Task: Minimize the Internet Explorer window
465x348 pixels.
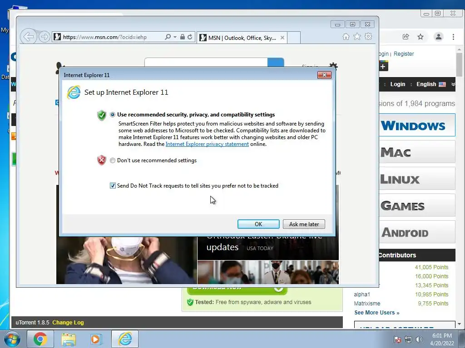Action: 337,24
